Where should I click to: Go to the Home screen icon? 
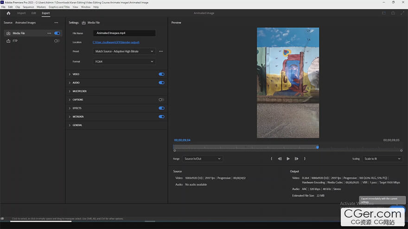(x=8, y=13)
